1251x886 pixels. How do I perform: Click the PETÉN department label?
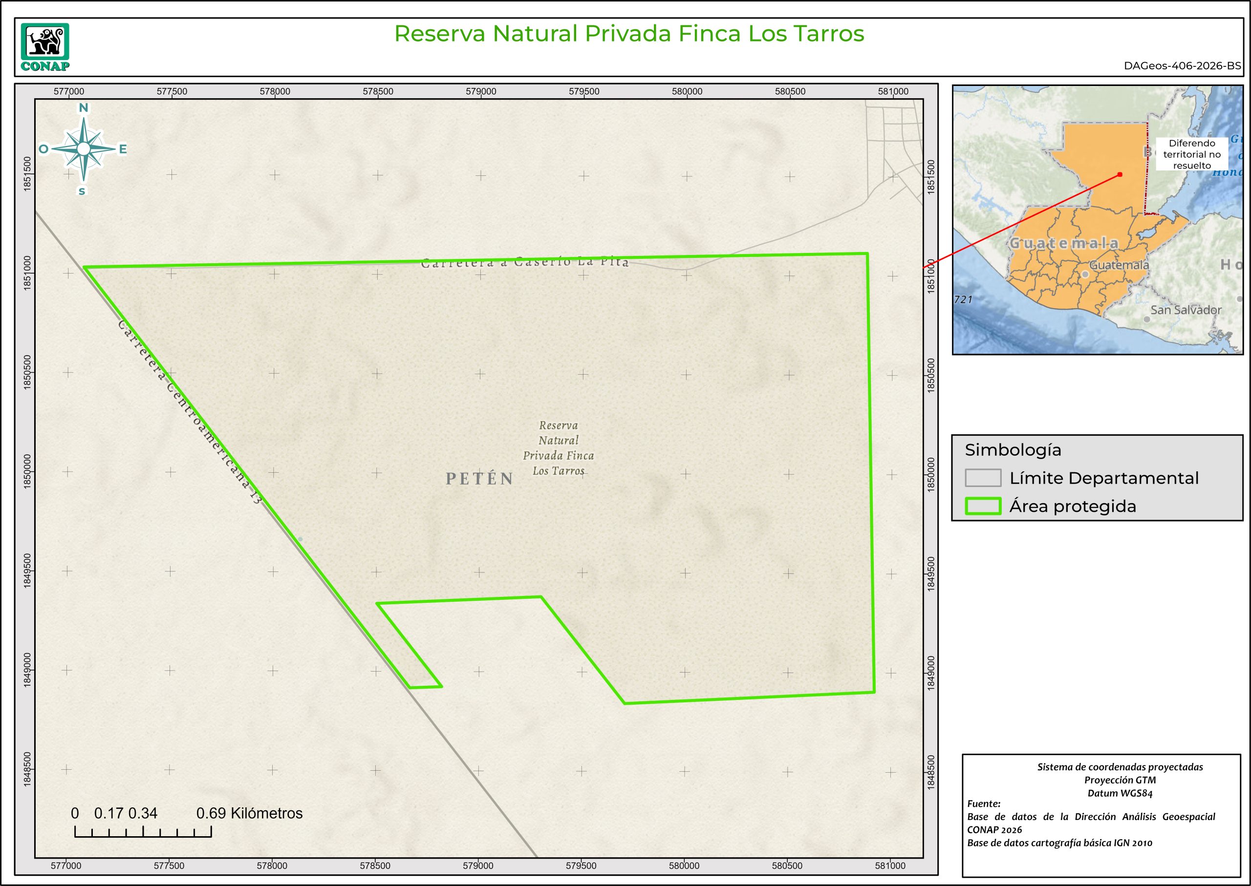point(480,479)
